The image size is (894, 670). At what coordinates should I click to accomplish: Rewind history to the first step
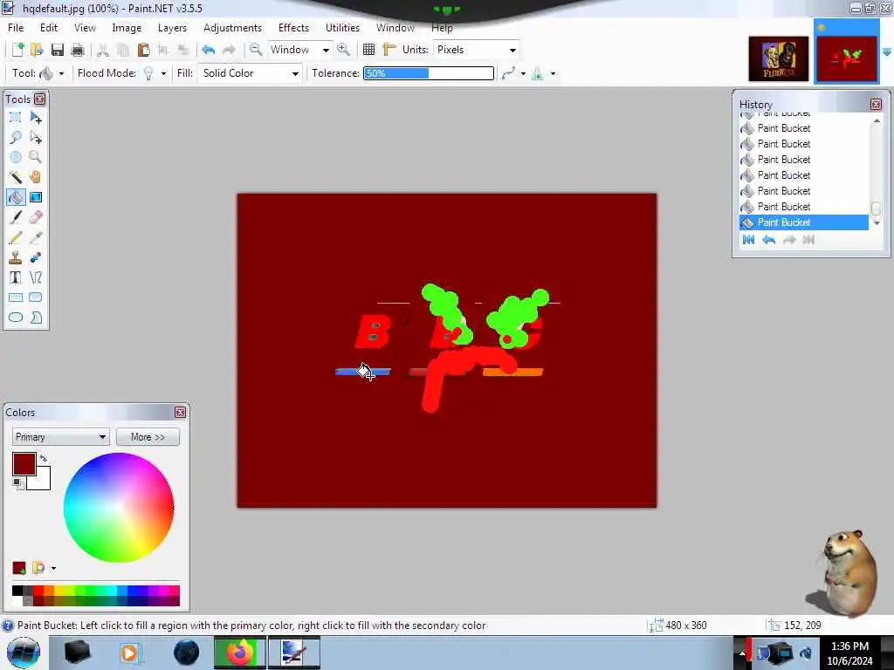click(x=748, y=240)
